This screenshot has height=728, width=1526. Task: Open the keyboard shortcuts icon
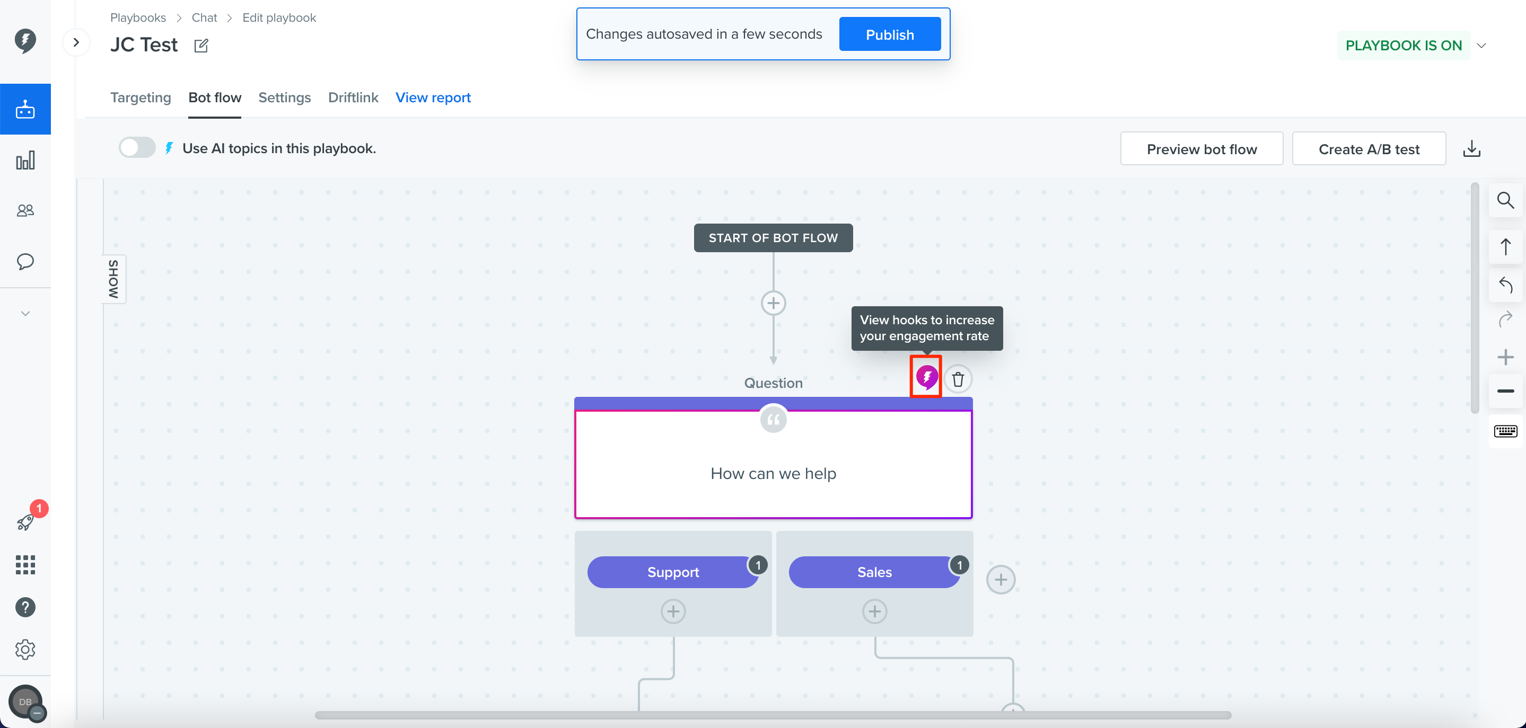(x=1505, y=431)
